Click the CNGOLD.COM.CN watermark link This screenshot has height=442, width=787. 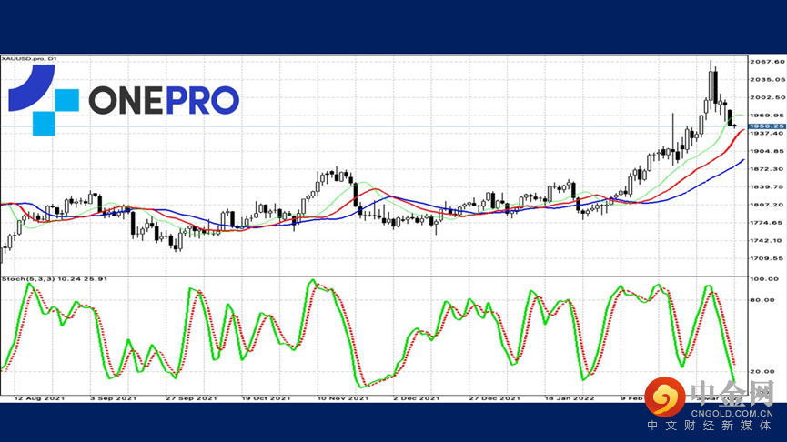point(732,414)
